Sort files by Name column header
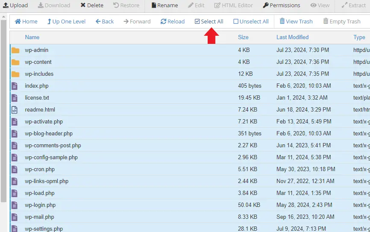 pos(32,37)
